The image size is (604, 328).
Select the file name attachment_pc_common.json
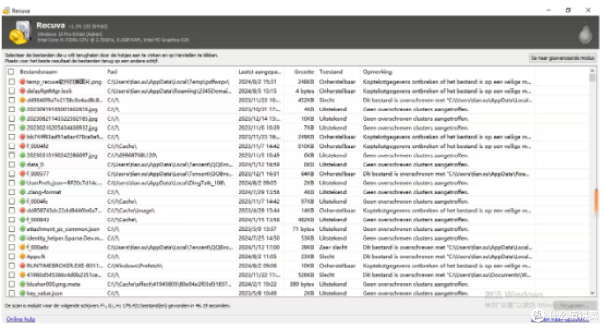point(63,229)
